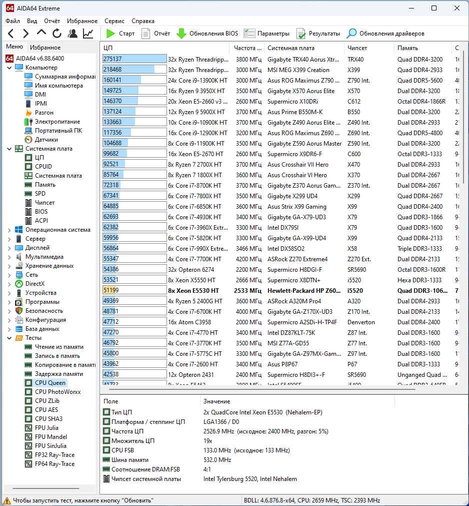Select the Разгон tree item

[x=39, y=113]
